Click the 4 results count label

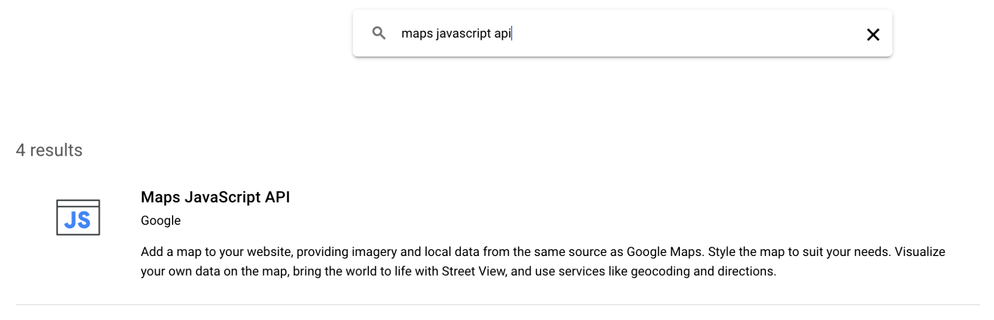pos(49,149)
